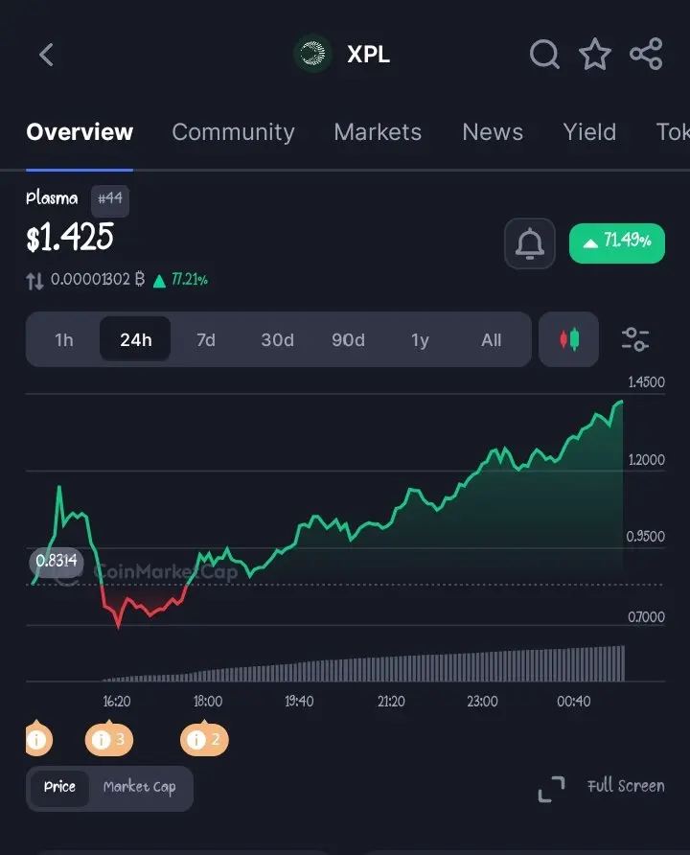The height and width of the screenshot is (855, 690).
Task: Tap the Plasma coin name
Action: pyautogui.click(x=52, y=198)
